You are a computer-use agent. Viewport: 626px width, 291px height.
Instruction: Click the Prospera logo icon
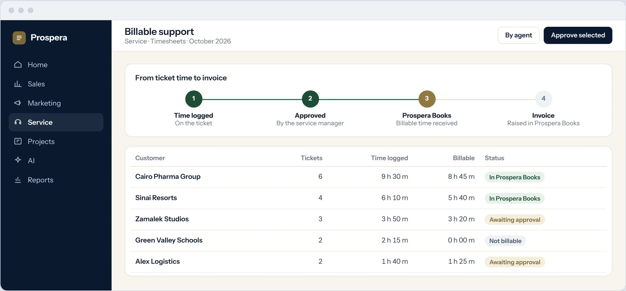tap(19, 38)
